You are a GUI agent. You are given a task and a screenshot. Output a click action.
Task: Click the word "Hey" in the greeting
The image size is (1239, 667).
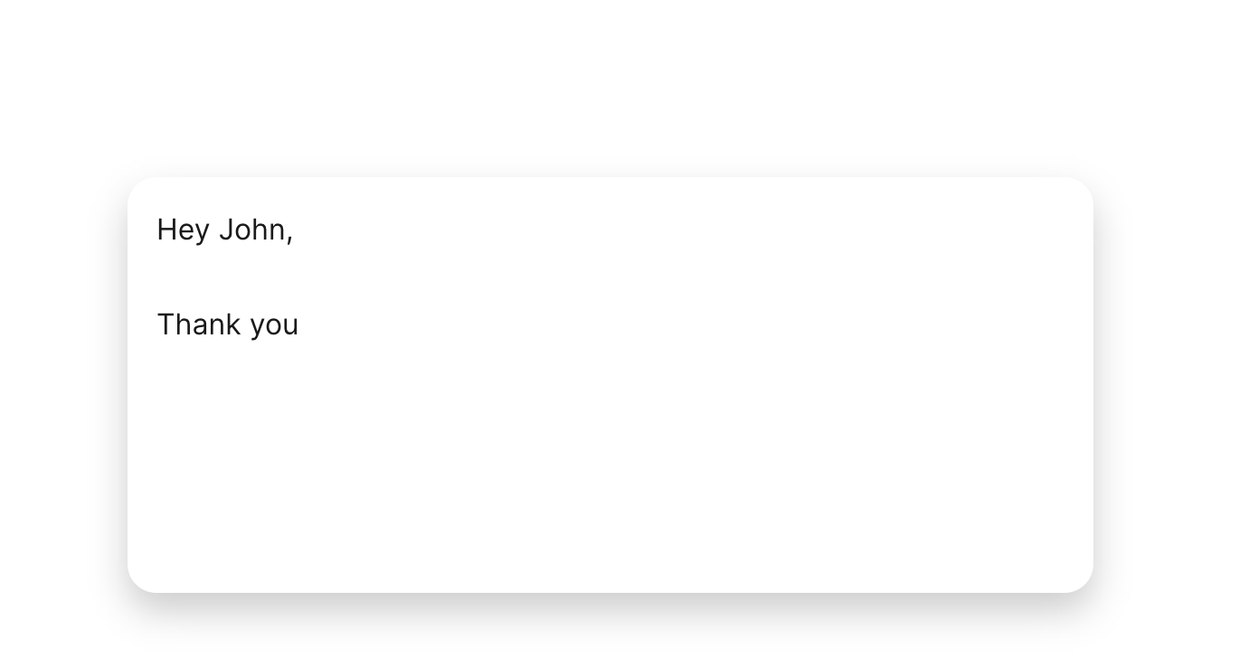point(183,230)
